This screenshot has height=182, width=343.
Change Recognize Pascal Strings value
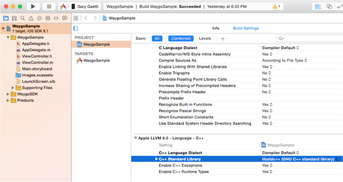pos(267,111)
